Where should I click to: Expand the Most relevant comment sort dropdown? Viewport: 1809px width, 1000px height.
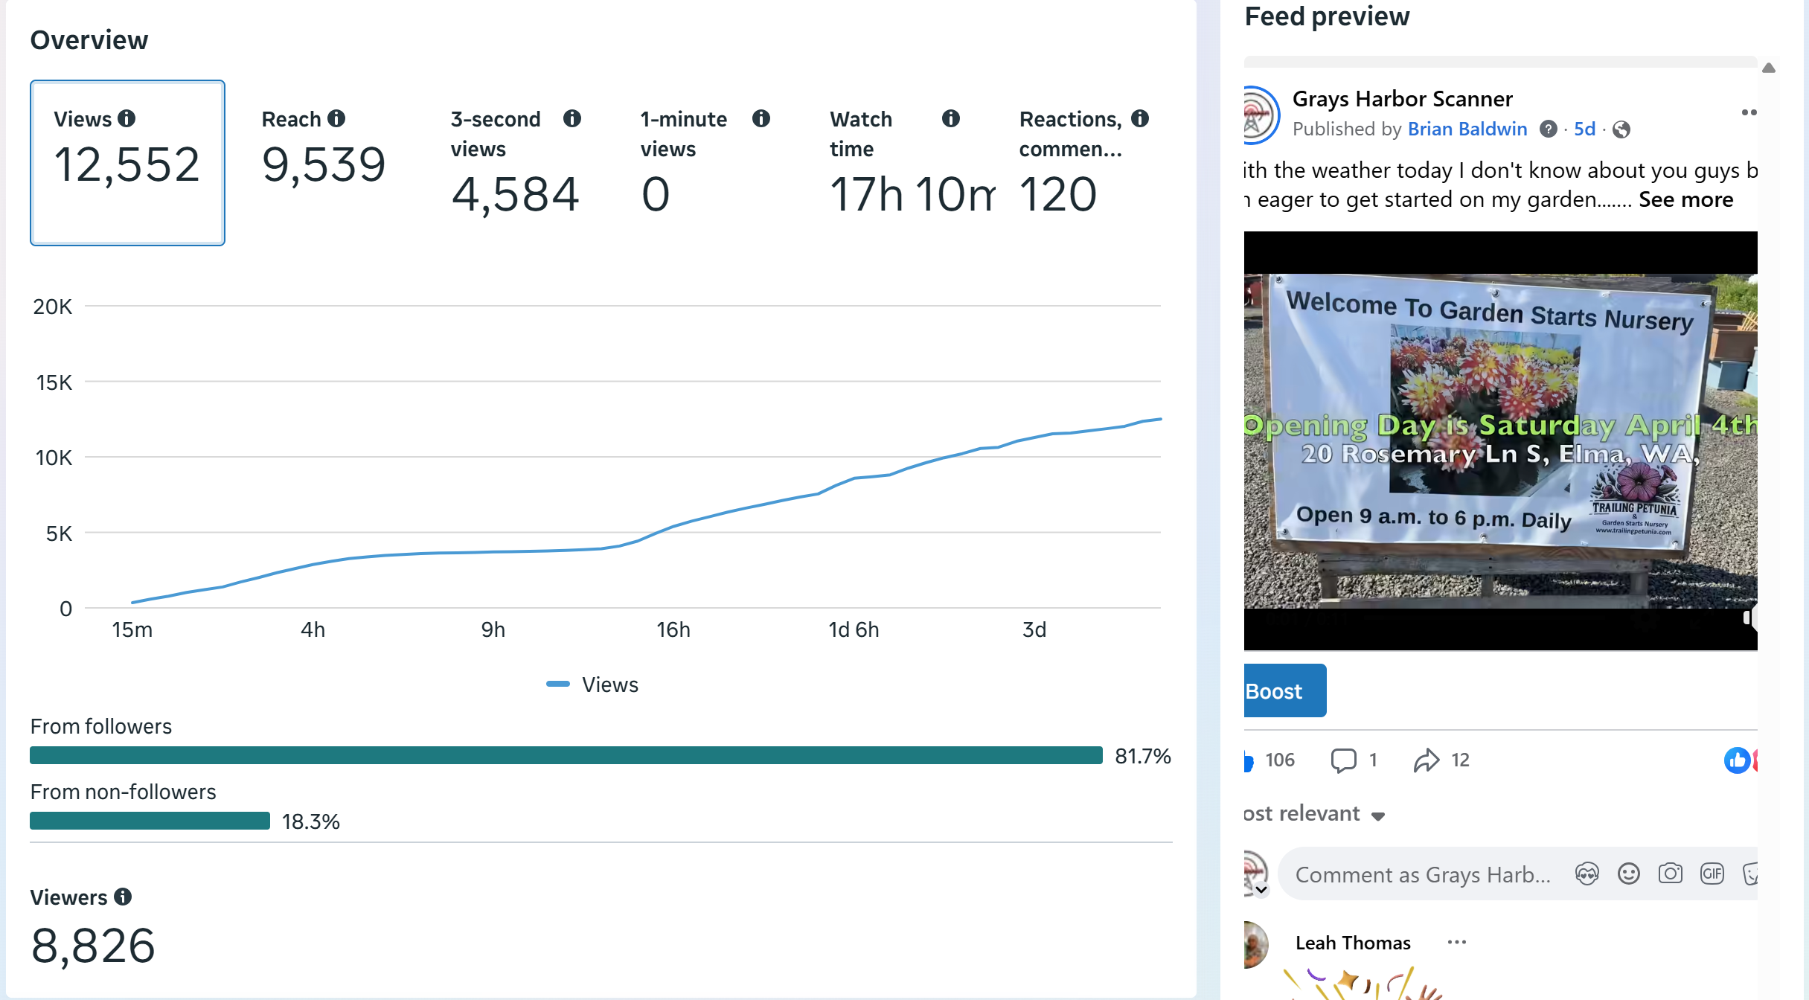(x=1314, y=814)
